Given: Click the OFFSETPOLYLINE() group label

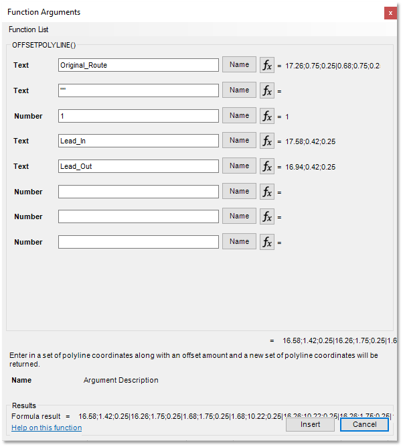Looking at the screenshot, I should (44, 46).
